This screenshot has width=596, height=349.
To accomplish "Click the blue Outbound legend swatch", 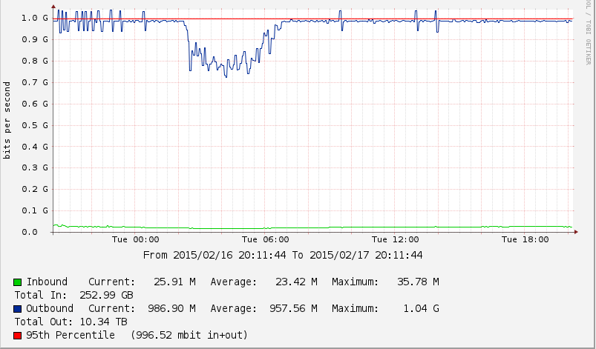I will 18,309.
